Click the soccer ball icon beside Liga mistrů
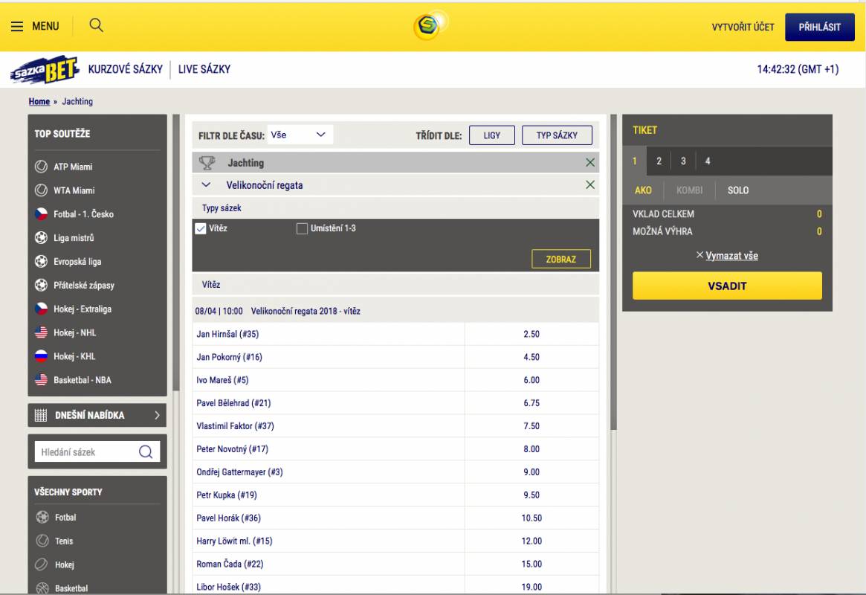This screenshot has width=866, height=595. (42, 238)
